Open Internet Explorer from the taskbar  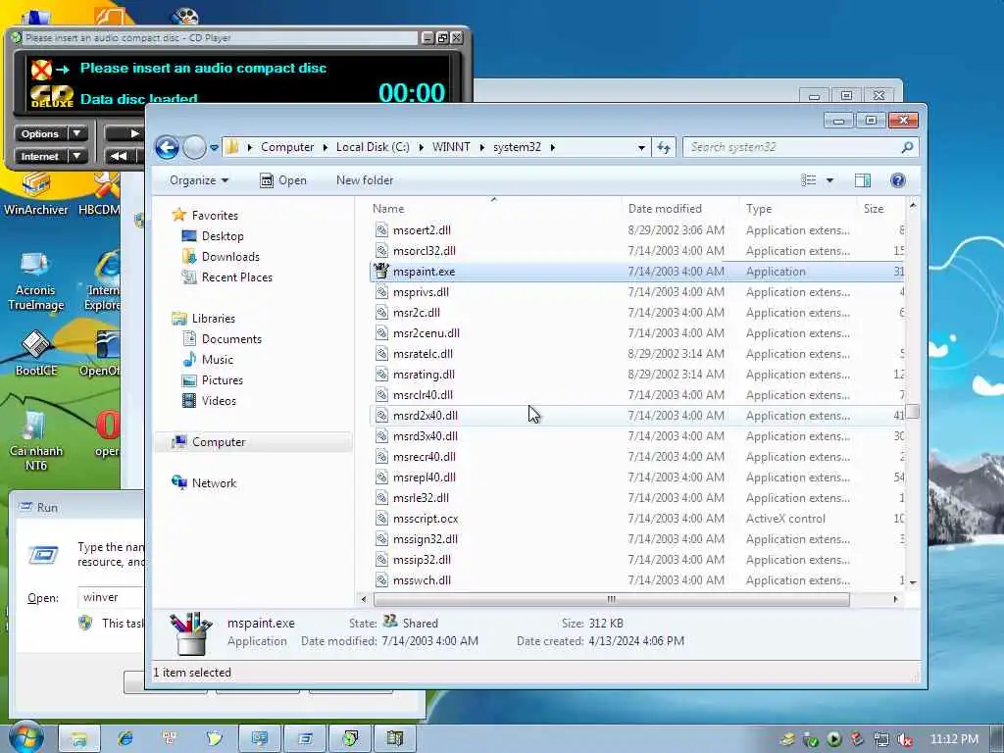pyautogui.click(x=125, y=739)
